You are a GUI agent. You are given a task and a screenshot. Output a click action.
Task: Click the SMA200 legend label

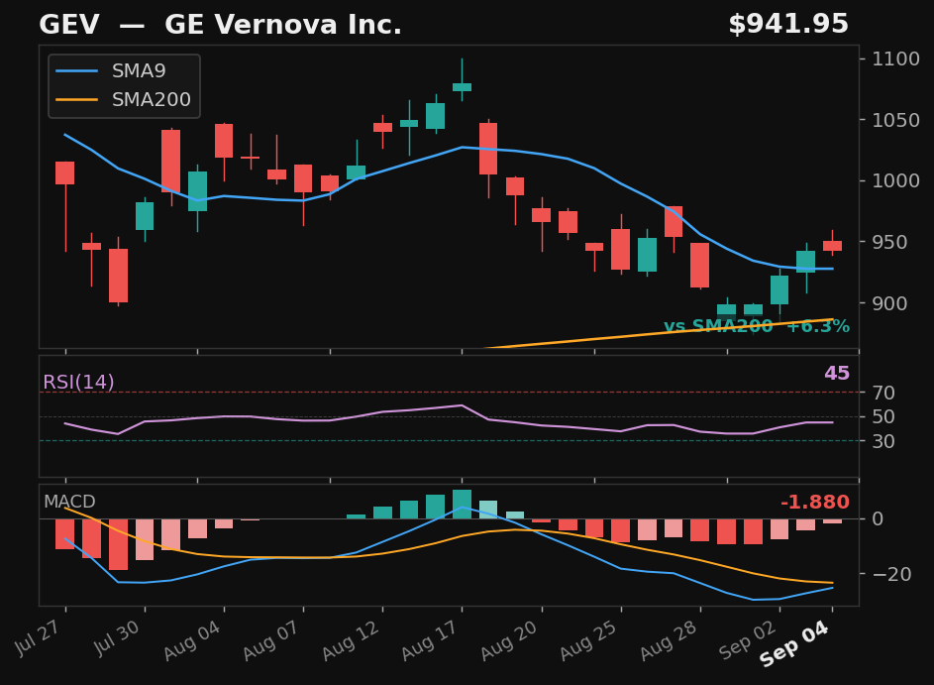[x=152, y=99]
